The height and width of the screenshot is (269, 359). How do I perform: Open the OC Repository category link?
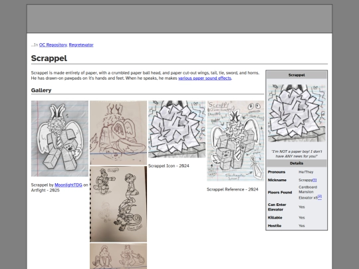53,45
